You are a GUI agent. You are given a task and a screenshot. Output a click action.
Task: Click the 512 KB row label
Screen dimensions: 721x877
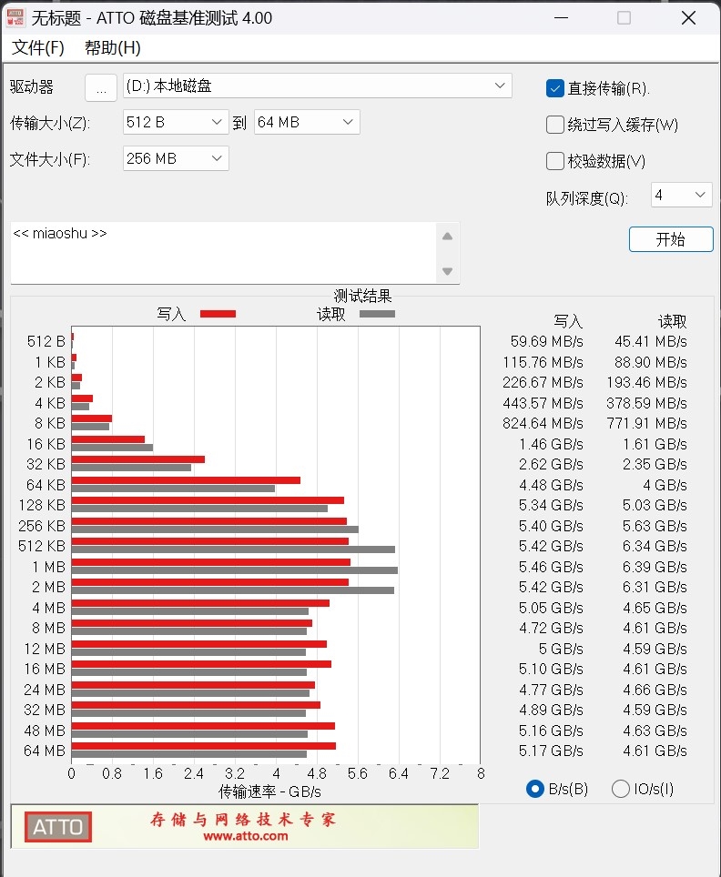coord(42,547)
